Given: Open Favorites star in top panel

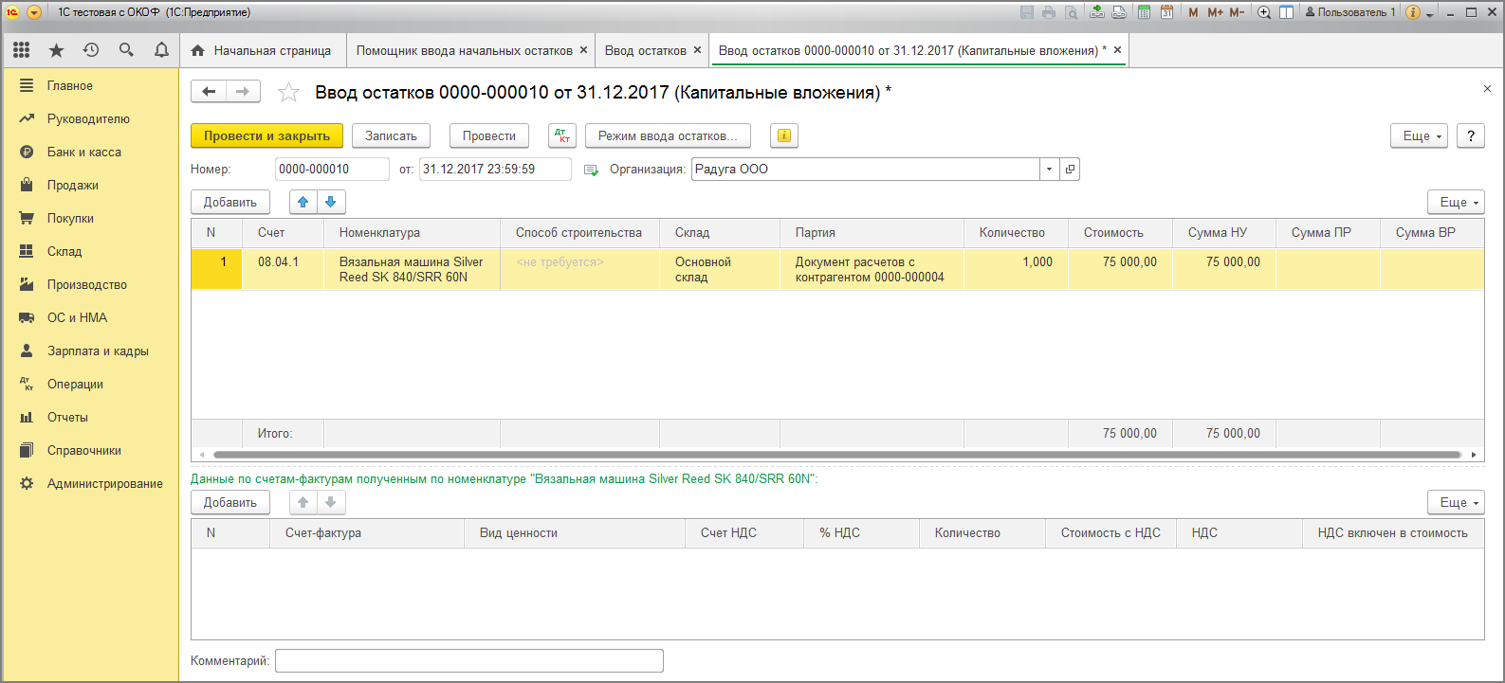Looking at the screenshot, I should (x=56, y=50).
